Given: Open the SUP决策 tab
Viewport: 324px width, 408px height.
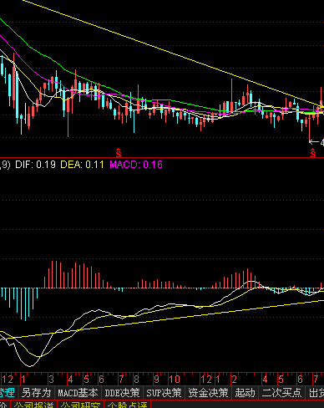Looking at the screenshot, I should click(164, 393).
